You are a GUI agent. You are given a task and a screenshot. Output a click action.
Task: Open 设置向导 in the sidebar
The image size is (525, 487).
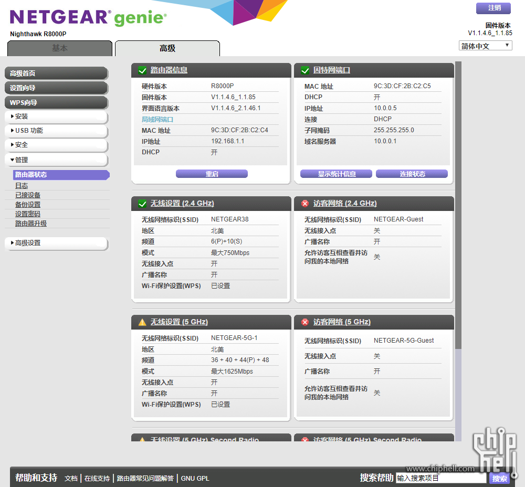(56, 88)
